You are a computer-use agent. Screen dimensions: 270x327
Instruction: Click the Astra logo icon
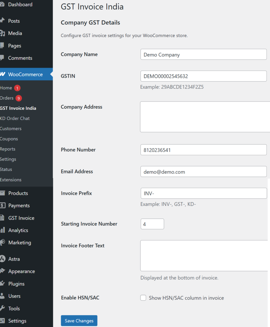(3, 259)
